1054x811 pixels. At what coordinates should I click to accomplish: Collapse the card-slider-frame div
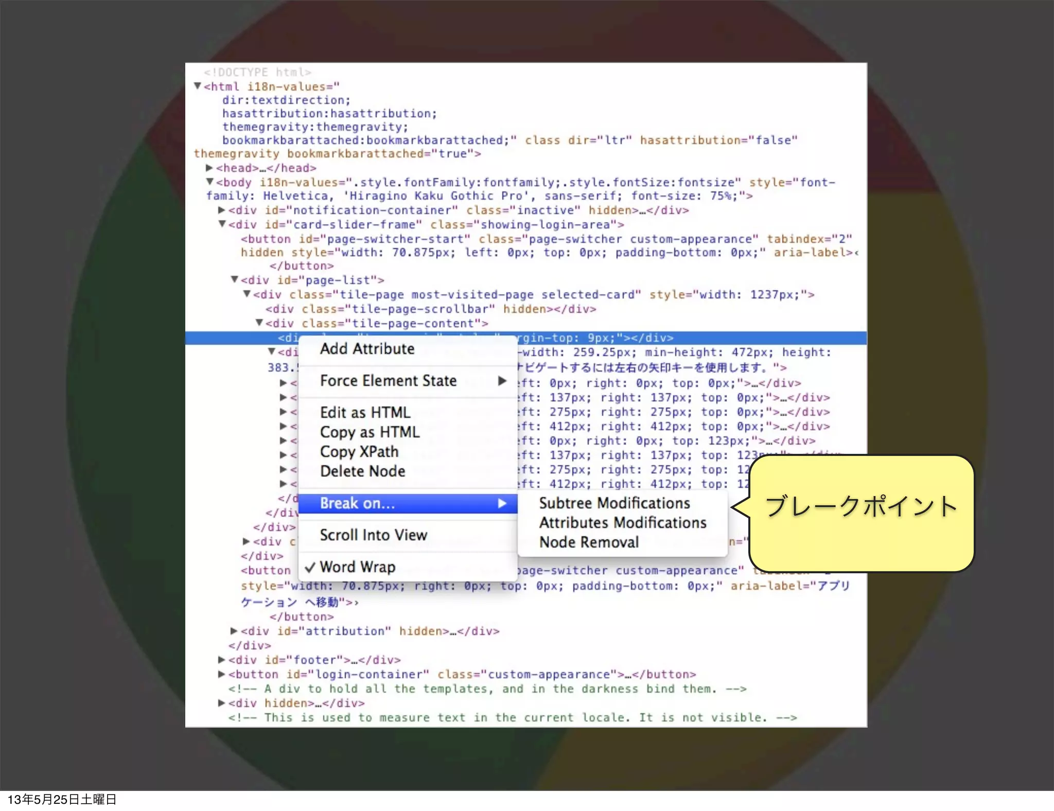click(x=222, y=224)
